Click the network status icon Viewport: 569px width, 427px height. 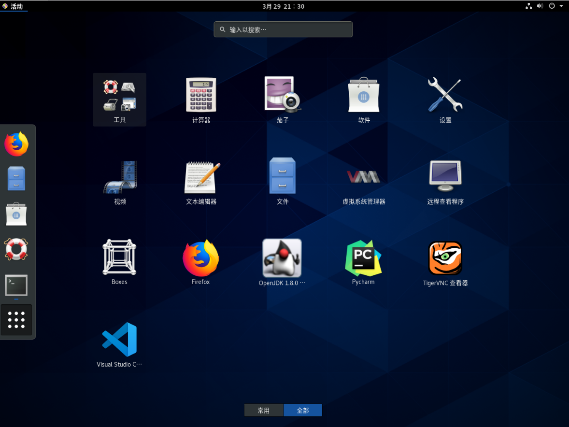tap(529, 6)
